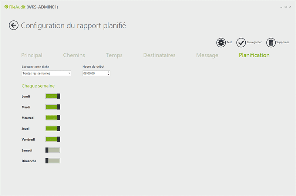Enable the Samedi switch
Image resolution: width=296 pixels, height=196 pixels.
(x=53, y=150)
